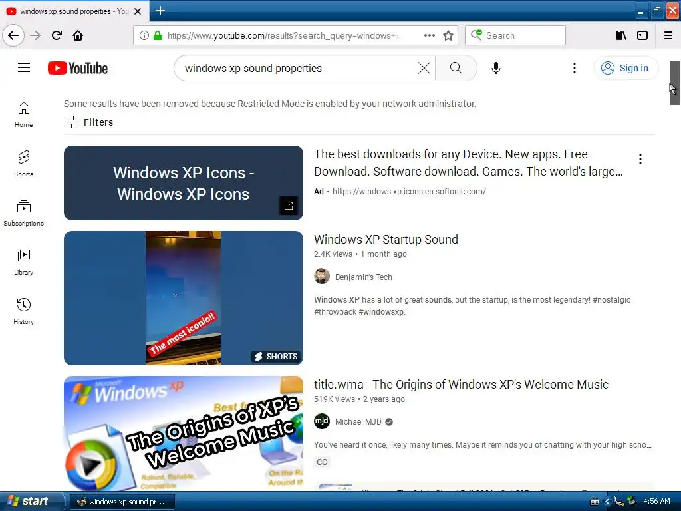Submit search with magnifying glass button
This screenshot has width=681, height=511.
click(456, 68)
